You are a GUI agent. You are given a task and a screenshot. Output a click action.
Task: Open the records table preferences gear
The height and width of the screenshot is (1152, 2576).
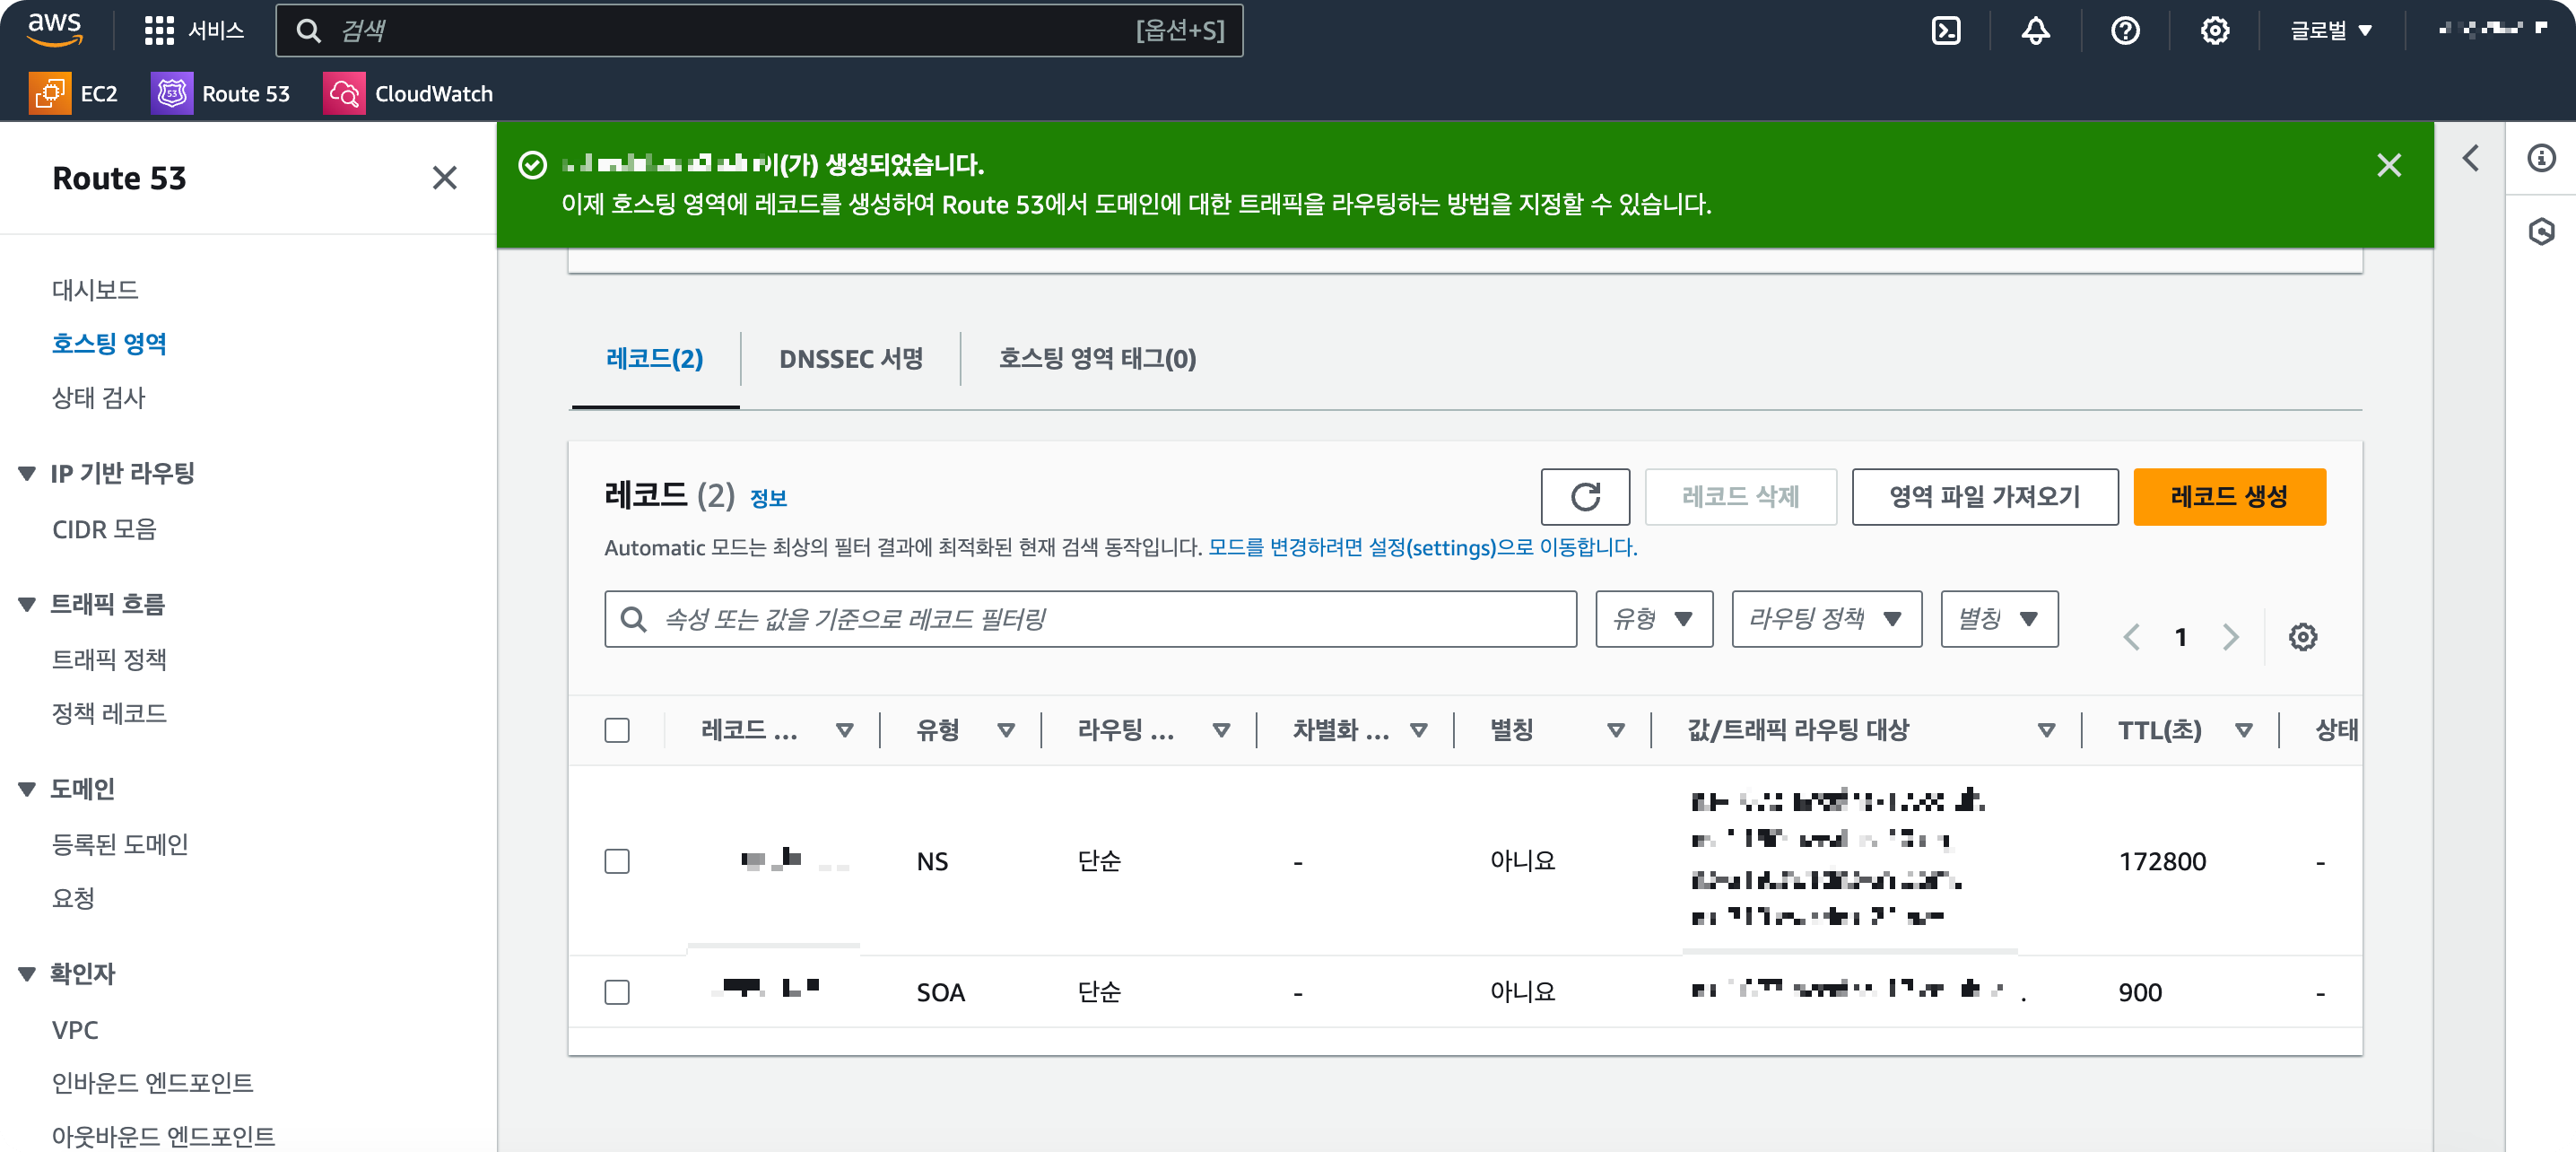pyautogui.click(x=2302, y=637)
